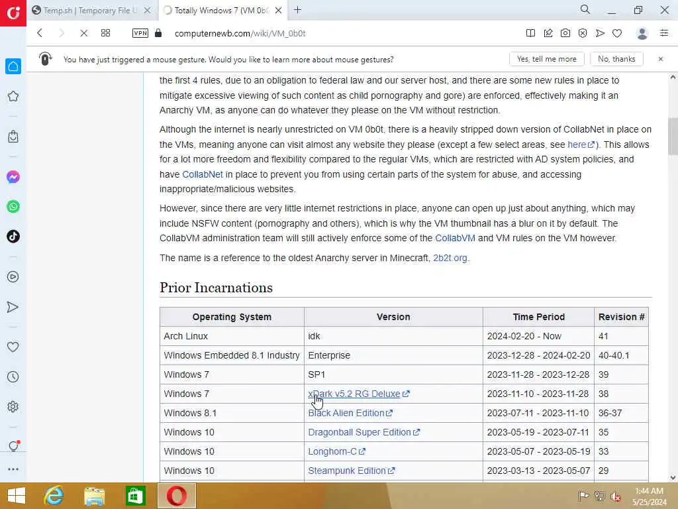Toggle the VPN badge
The image size is (678, 509).
click(x=140, y=33)
